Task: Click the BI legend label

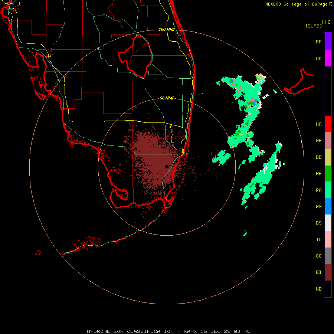Action: coord(318,272)
